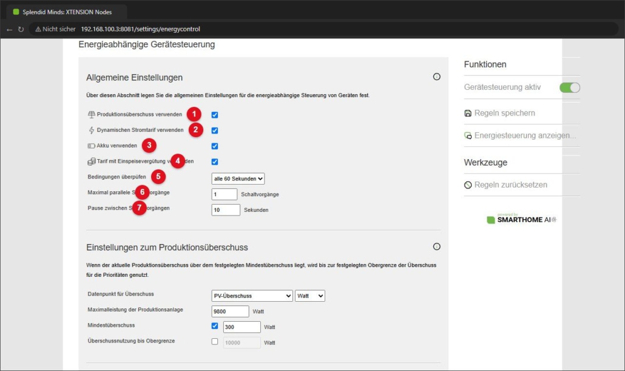625x371 pixels.
Task: Open the alle 60 Sekunden dropdown
Action: click(238, 179)
